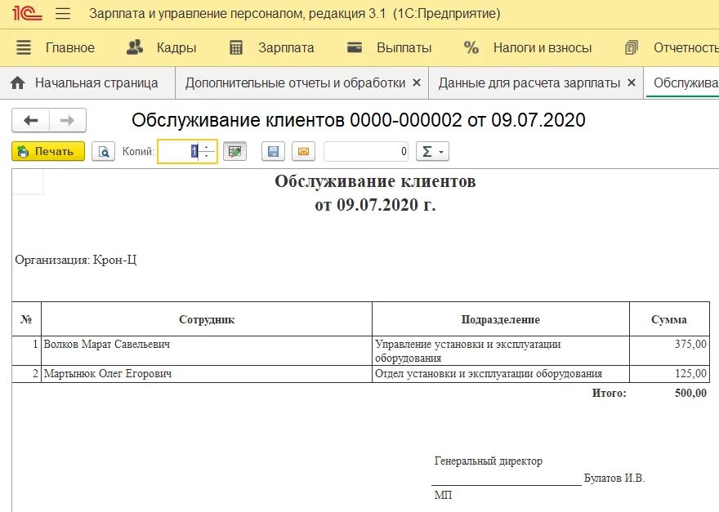Select cell Управление установки и эксплуатации оборудования

(501, 350)
